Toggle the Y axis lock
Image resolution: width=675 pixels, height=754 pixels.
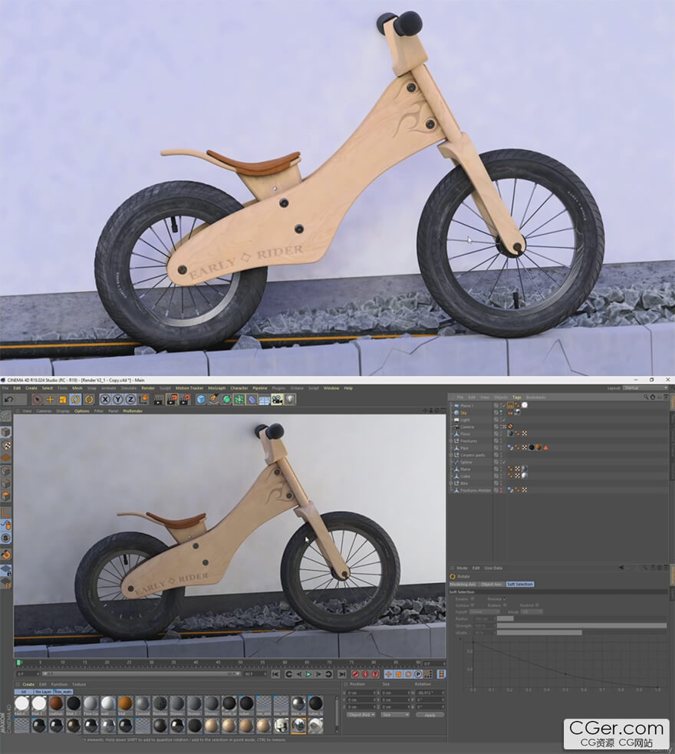(118, 400)
